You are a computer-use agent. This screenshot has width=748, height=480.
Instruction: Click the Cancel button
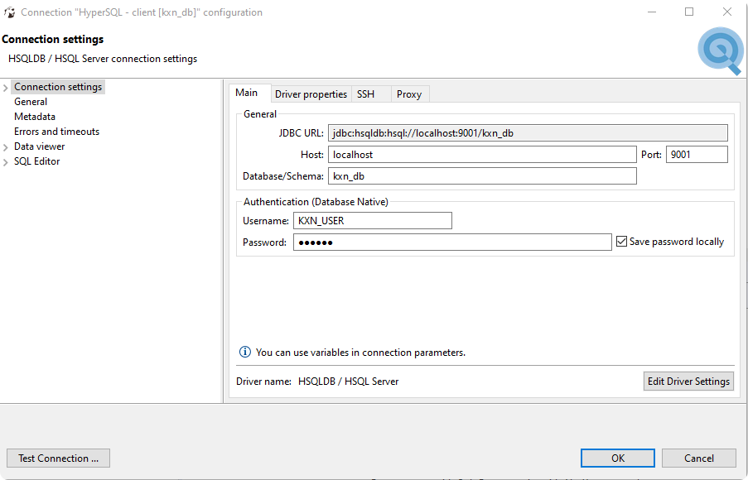pos(699,458)
